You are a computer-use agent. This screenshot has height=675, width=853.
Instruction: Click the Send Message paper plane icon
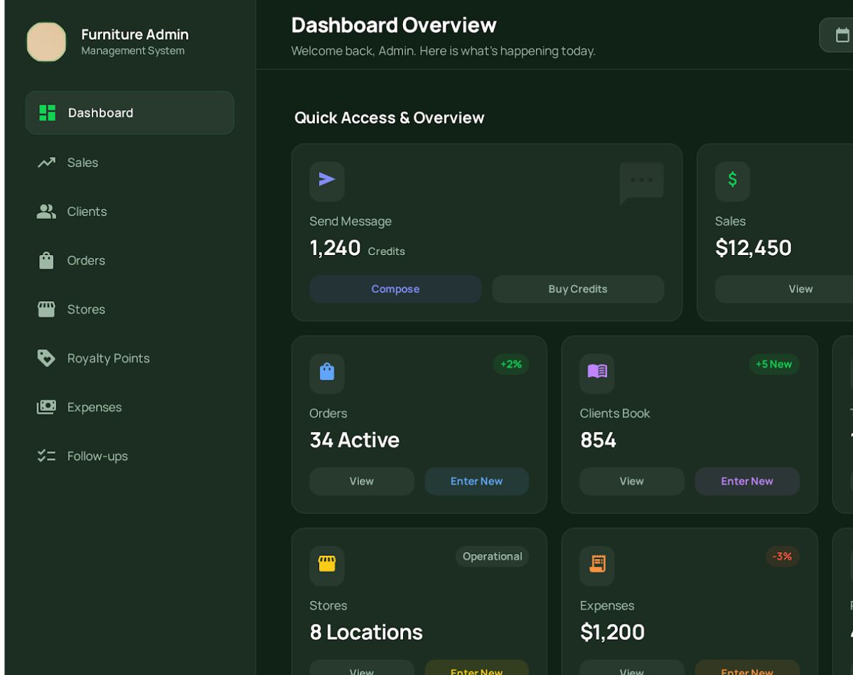coord(327,180)
